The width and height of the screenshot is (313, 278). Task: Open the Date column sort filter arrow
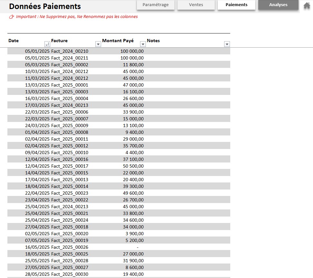point(47,44)
